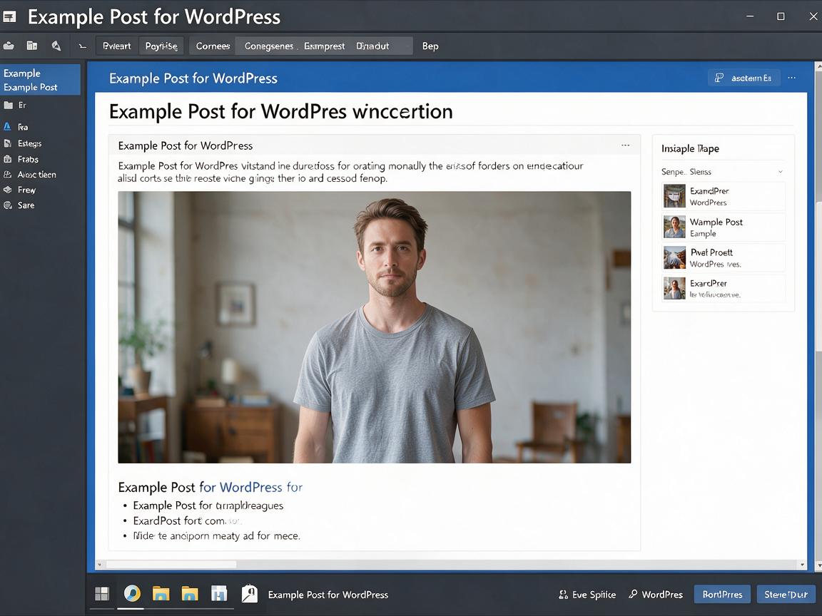The height and width of the screenshot is (616, 822).
Task: Expand the Senpe Slenss dropdown
Action: (x=723, y=172)
